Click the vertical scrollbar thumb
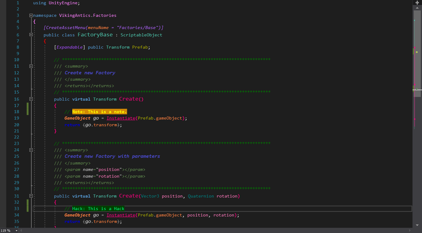The image size is (422, 233). (x=417, y=54)
